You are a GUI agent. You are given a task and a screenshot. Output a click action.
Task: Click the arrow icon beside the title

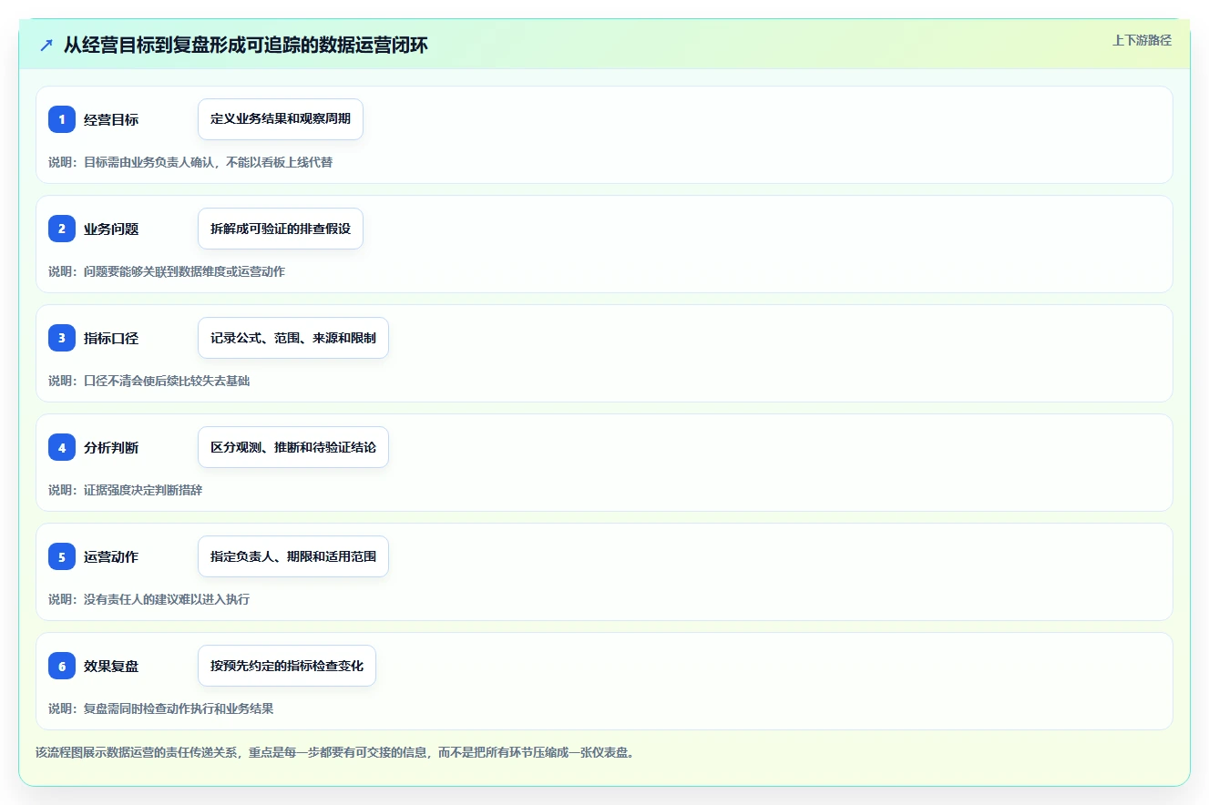[x=46, y=45]
